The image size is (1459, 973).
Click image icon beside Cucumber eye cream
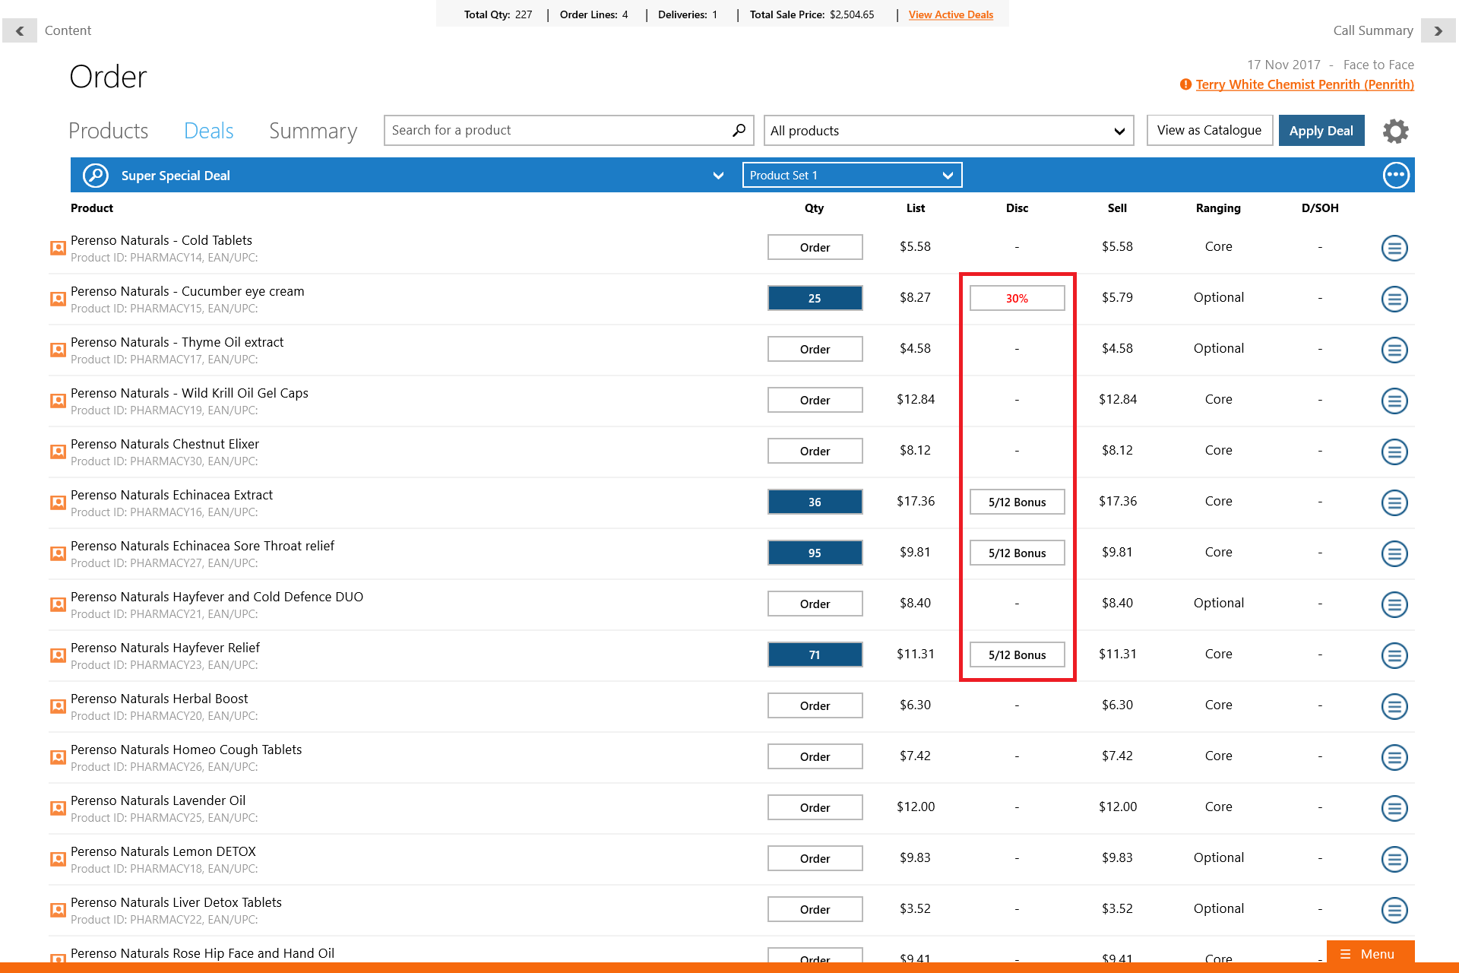pyautogui.click(x=58, y=299)
